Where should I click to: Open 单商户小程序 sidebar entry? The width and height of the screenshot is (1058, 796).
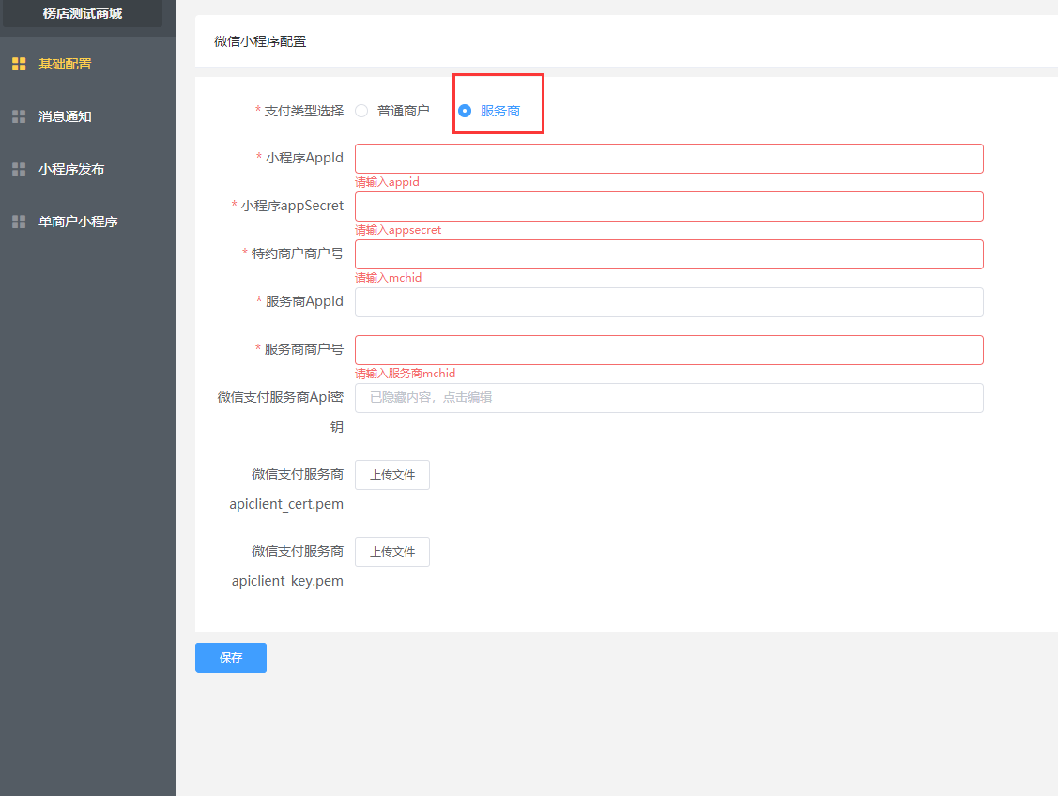point(78,222)
